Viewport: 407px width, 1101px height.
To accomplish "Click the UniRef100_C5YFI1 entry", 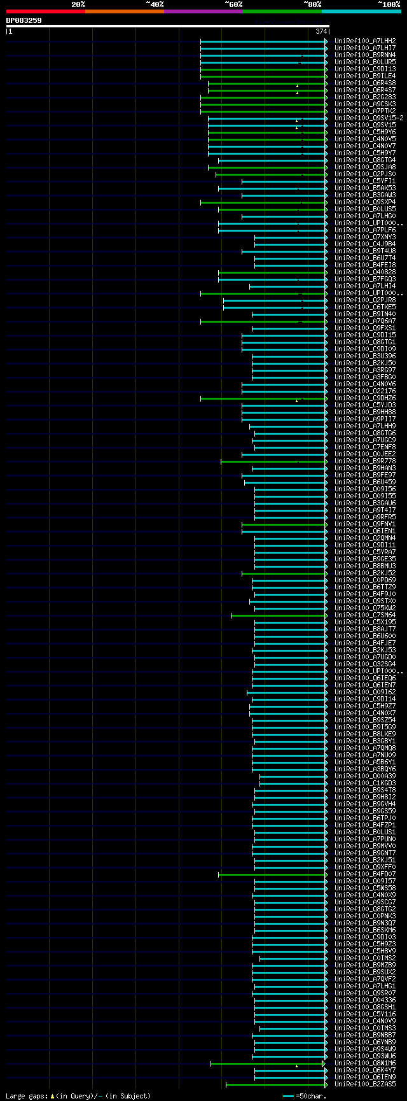I will (365, 181).
